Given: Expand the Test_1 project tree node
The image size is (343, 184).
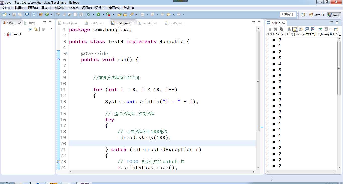Looking at the screenshot, I should (x=5, y=34).
